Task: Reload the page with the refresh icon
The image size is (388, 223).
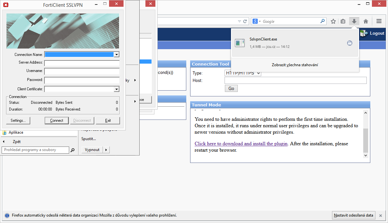Action: [245, 21]
